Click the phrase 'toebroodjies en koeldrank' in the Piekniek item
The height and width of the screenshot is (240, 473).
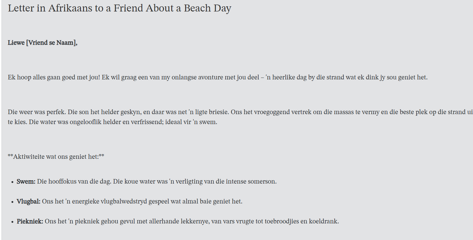coord(301,221)
